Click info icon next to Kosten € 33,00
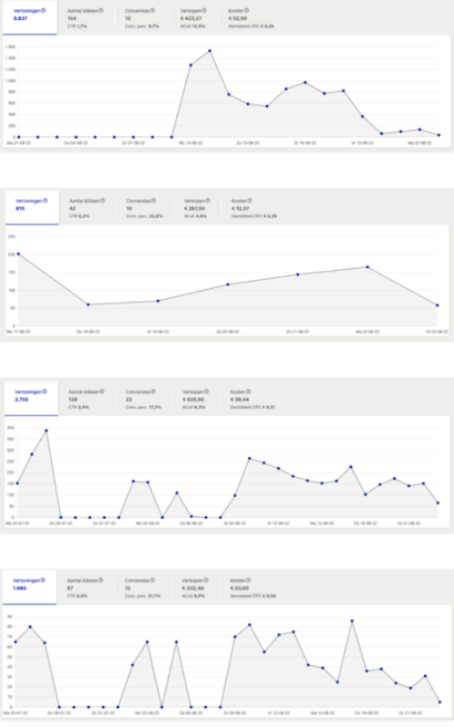This screenshot has height=727, width=454. click(x=248, y=580)
